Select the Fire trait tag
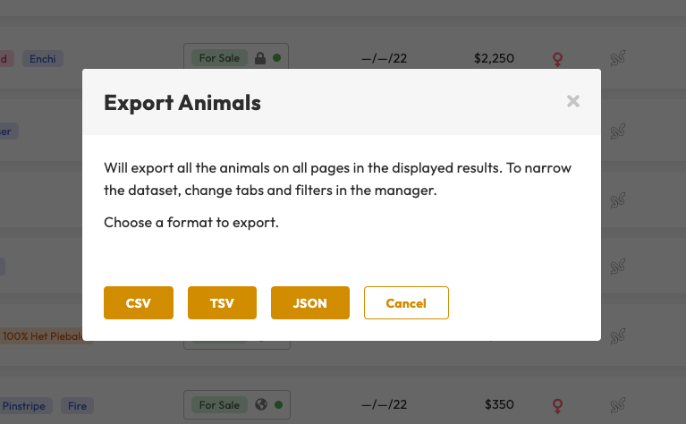 (78, 405)
